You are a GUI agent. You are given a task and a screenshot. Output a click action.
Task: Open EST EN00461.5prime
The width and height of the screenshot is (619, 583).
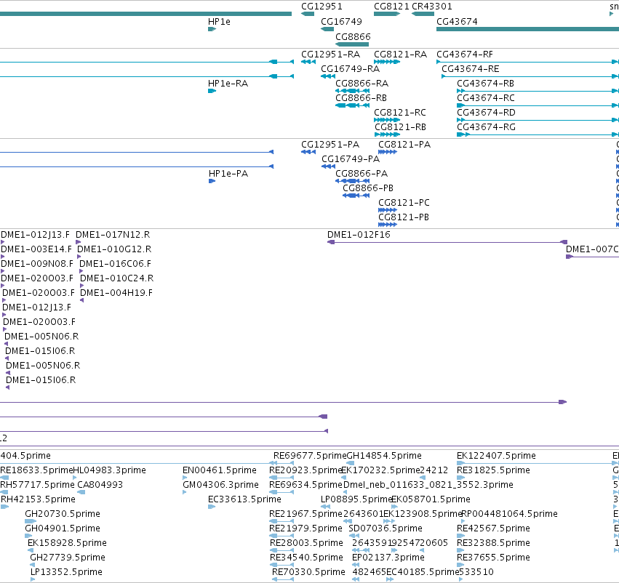click(x=220, y=470)
